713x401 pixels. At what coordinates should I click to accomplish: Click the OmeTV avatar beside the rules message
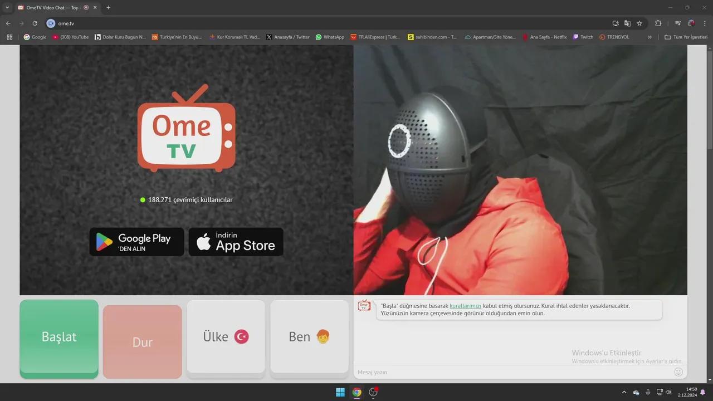[364, 305]
